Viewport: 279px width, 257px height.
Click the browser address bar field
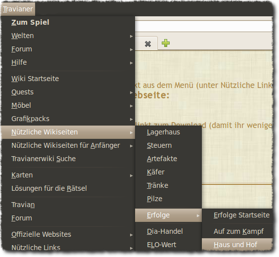click(x=204, y=27)
